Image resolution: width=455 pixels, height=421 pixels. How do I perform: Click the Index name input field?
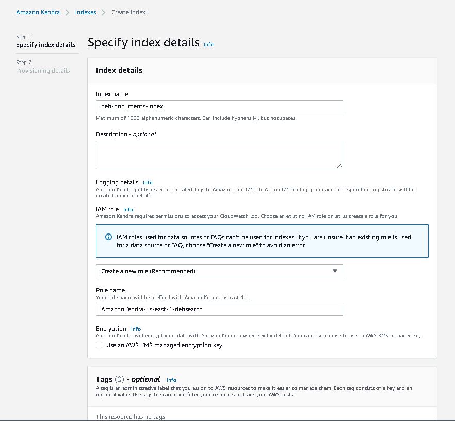(219, 106)
